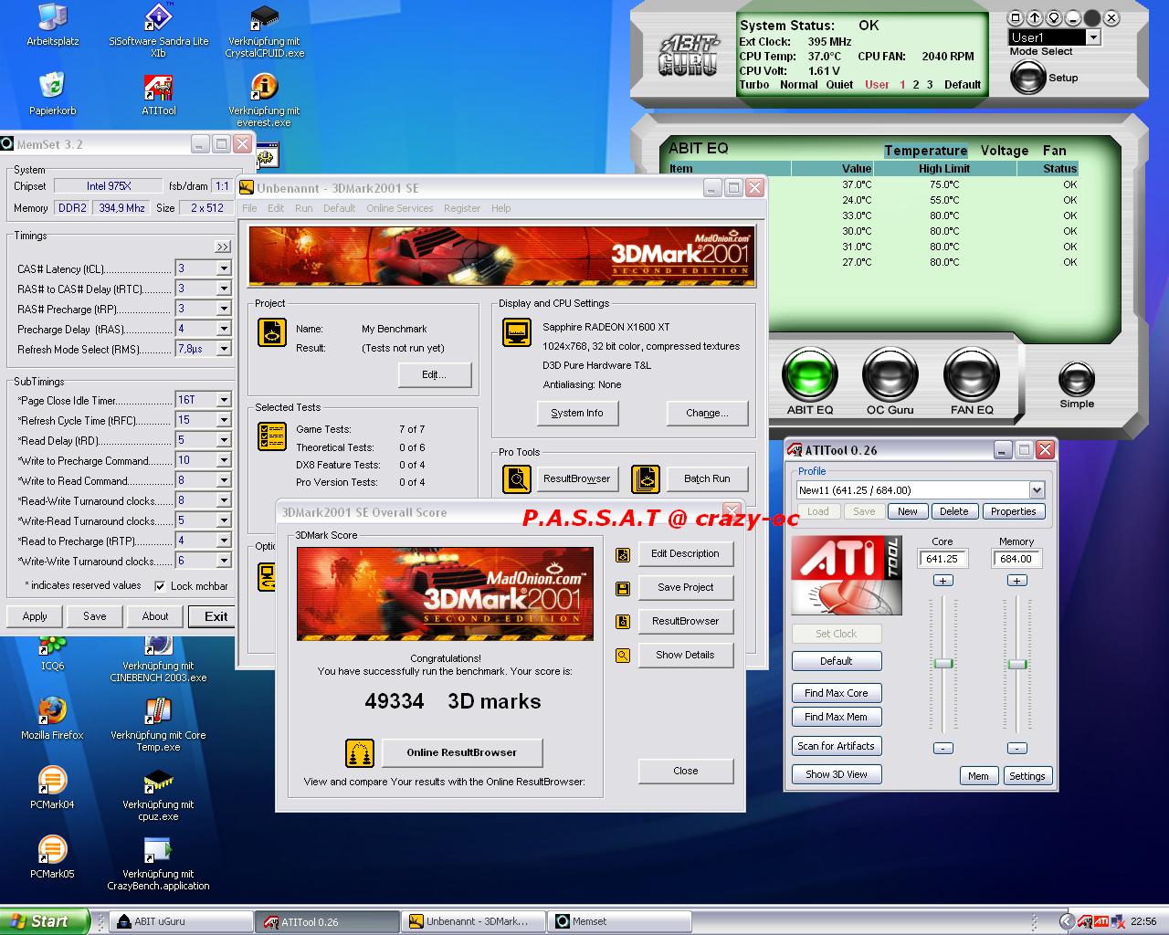Switch to the Fan tab in ABIT EQ
Image resolution: width=1169 pixels, height=935 pixels.
click(1055, 151)
